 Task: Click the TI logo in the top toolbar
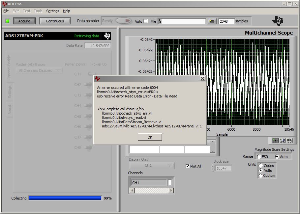click(x=278, y=20)
